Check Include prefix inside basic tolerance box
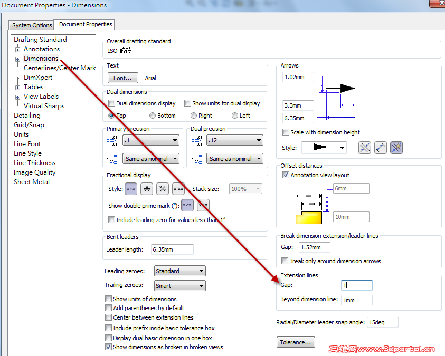The height and width of the screenshot is (356, 445). [108, 328]
